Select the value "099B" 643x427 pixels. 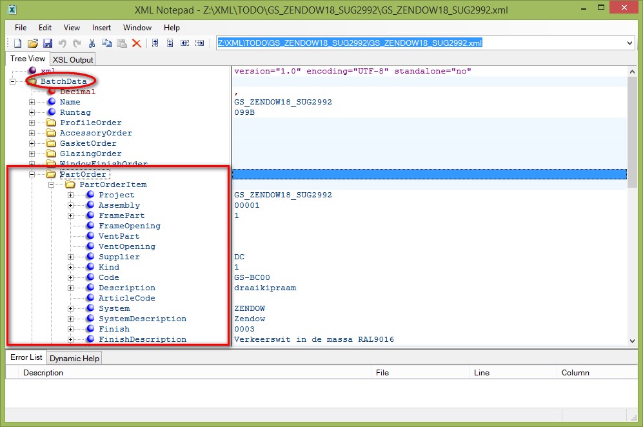click(x=244, y=112)
